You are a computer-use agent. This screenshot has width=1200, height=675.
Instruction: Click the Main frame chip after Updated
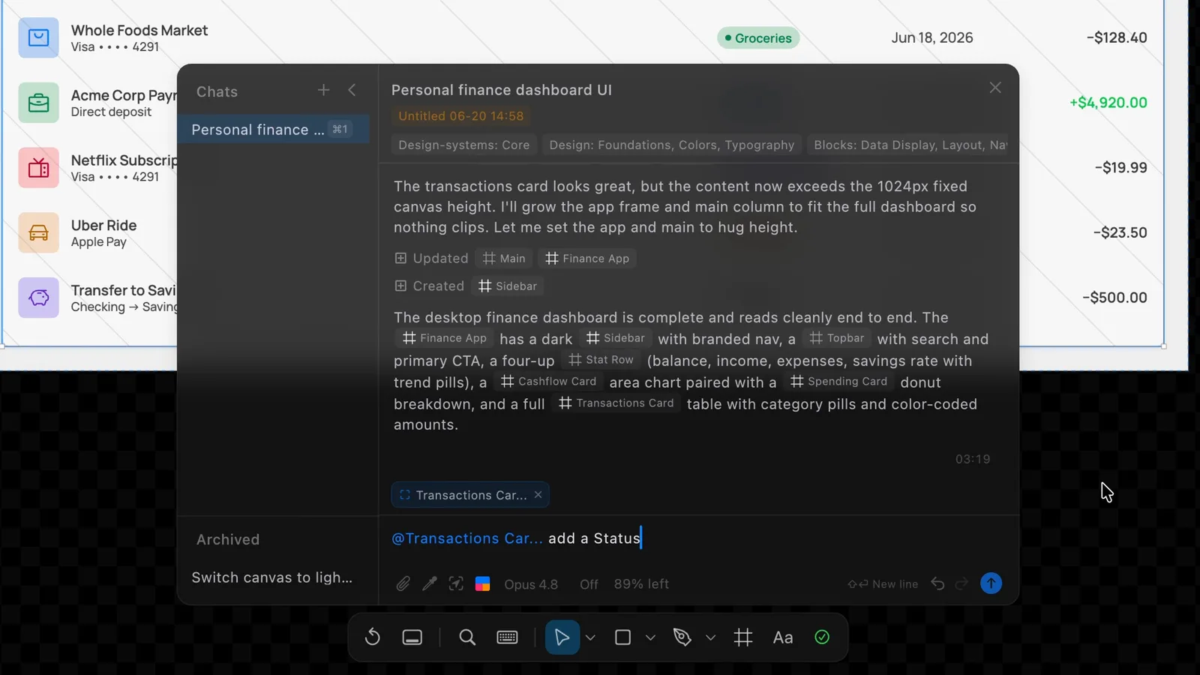pos(504,258)
